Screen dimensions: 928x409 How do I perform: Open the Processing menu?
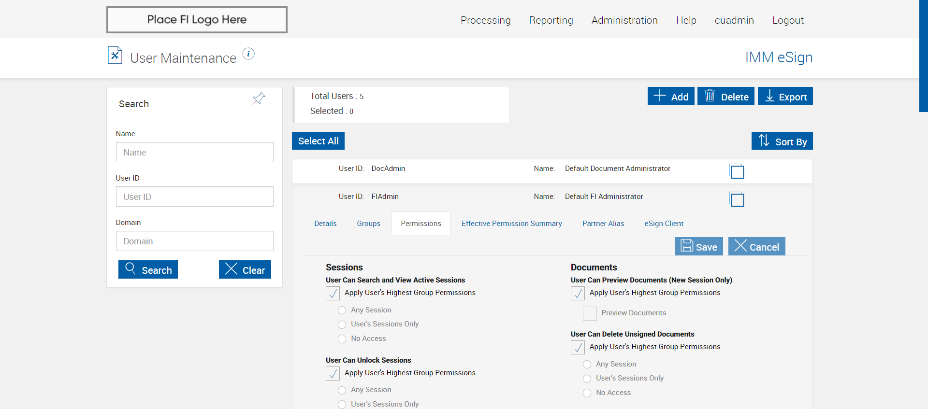(485, 20)
